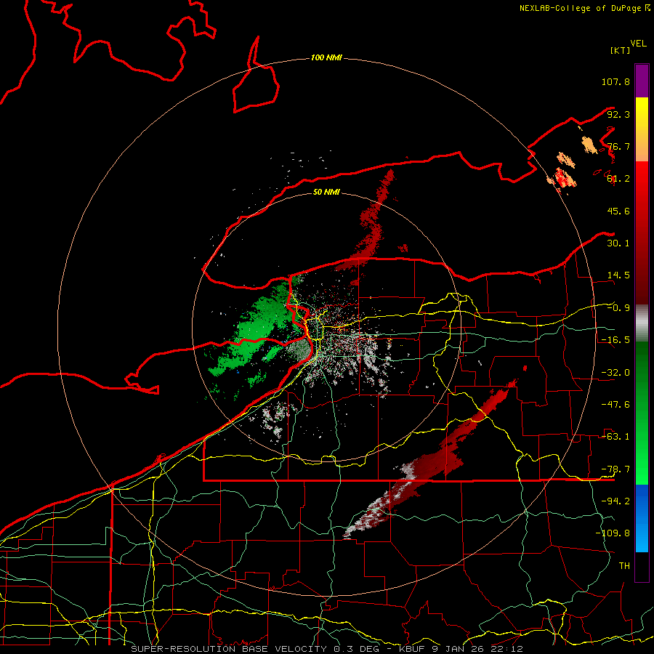Pick the purple segment of velocity color bar
654x654 pixels.
(642, 81)
